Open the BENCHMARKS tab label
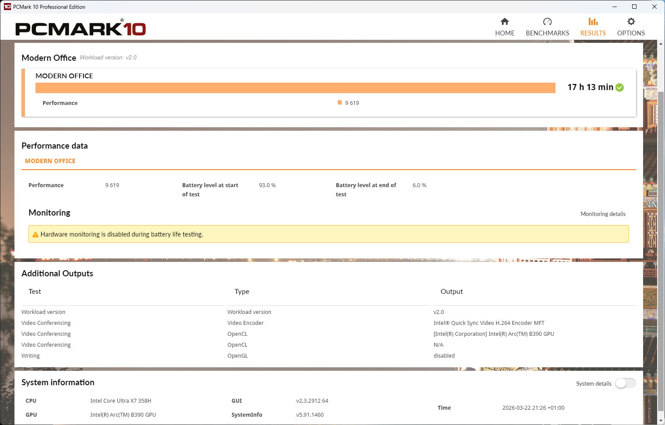The height and width of the screenshot is (425, 665). pos(547,33)
